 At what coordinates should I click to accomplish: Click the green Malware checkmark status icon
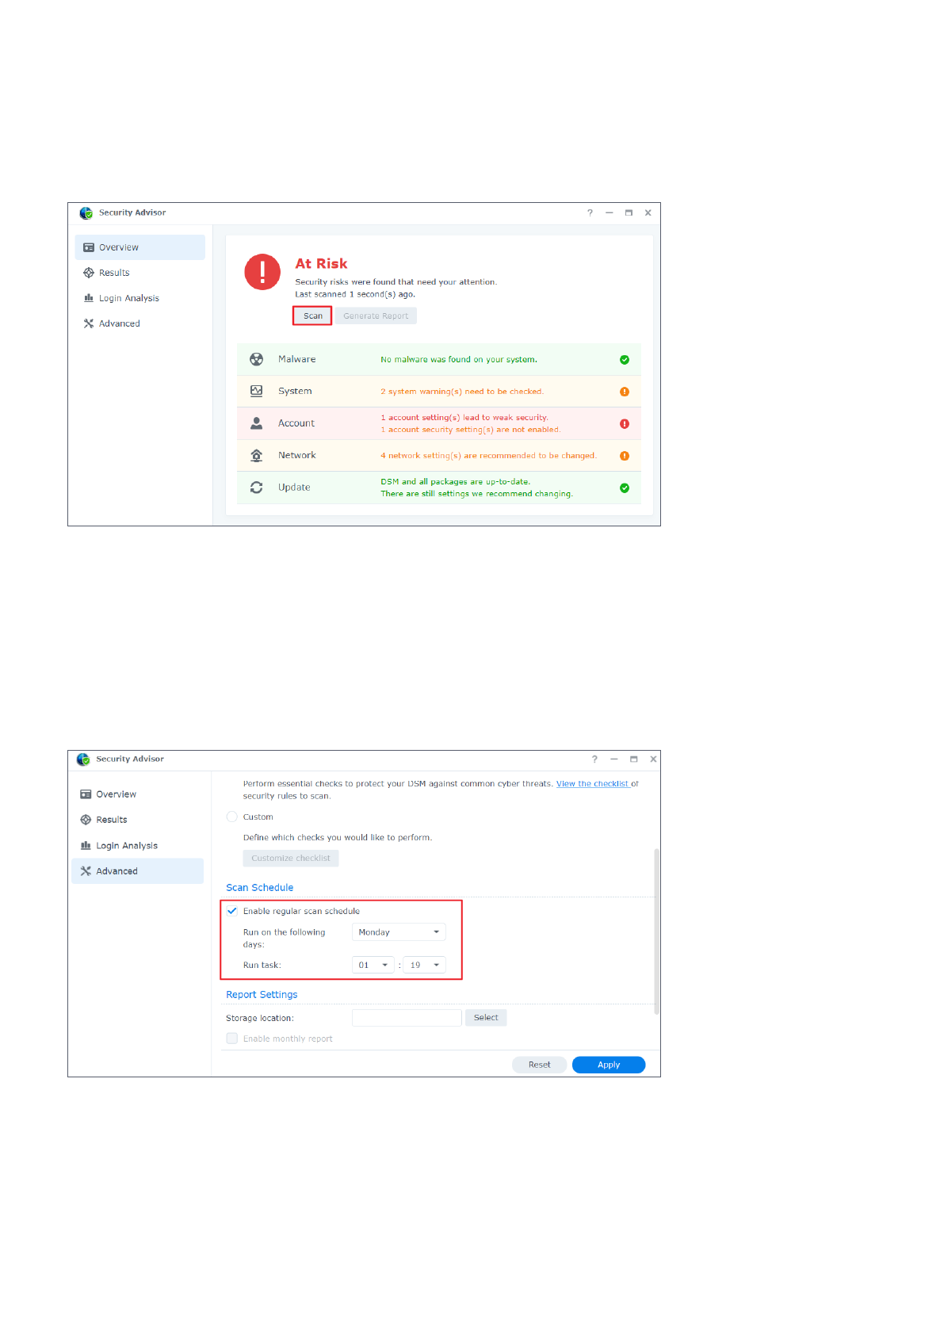[625, 360]
